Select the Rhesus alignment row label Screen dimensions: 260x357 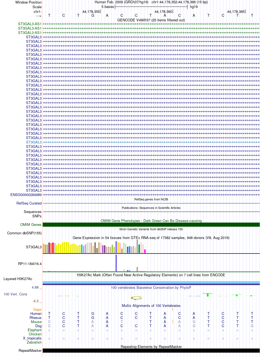coord(36,318)
